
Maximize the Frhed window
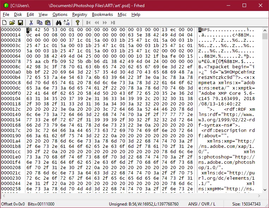tap(244, 6)
